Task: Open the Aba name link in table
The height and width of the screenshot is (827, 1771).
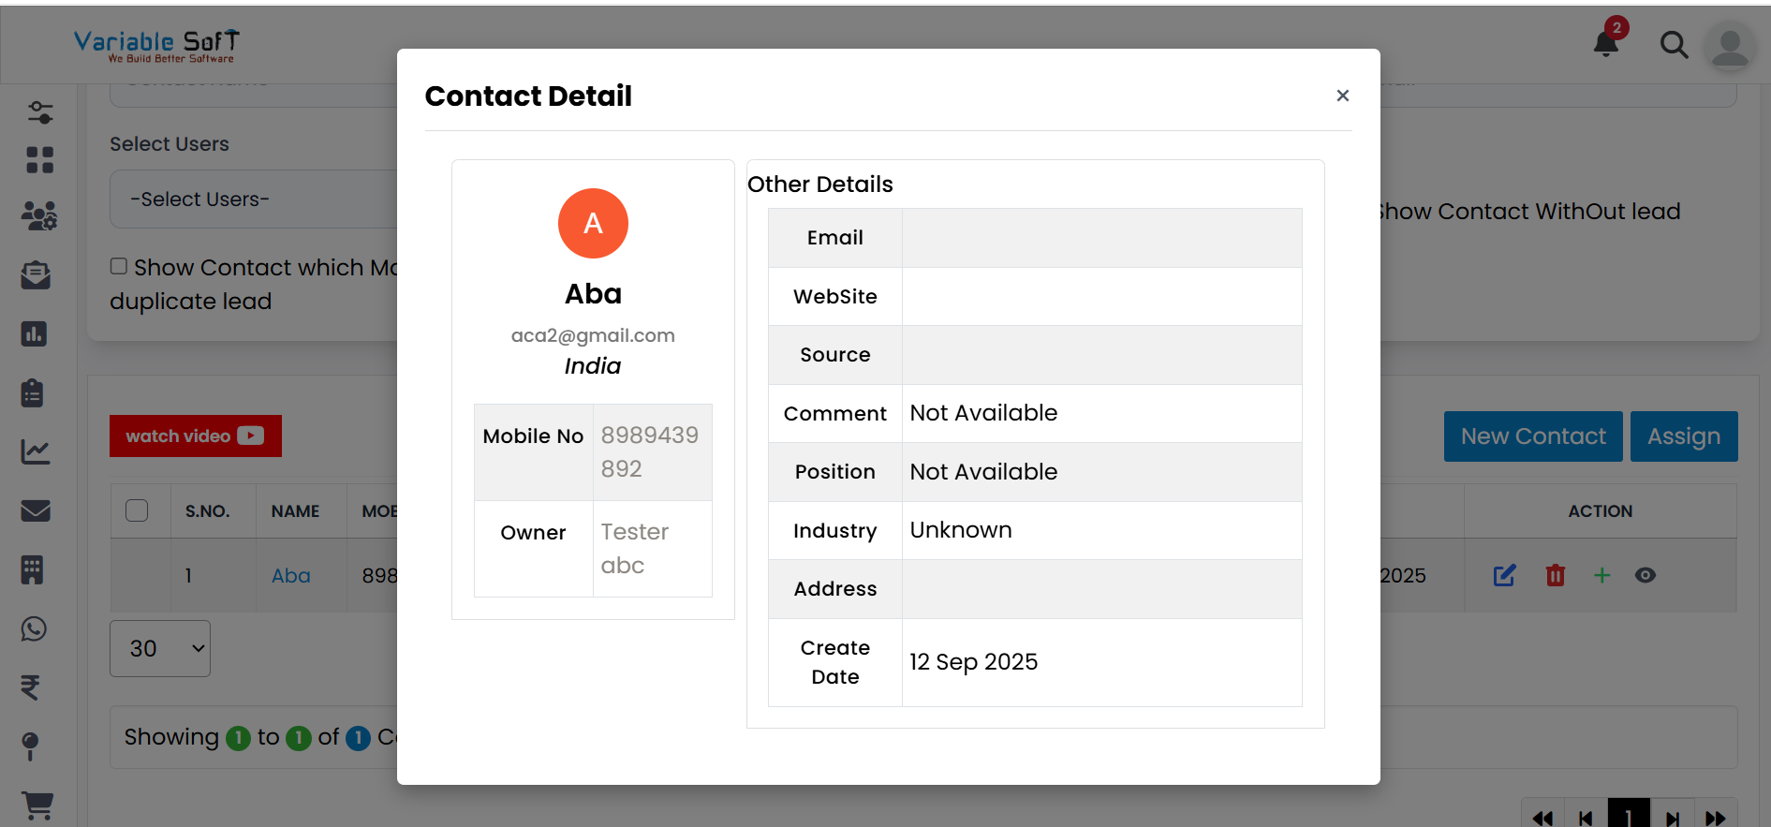Action: (291, 576)
